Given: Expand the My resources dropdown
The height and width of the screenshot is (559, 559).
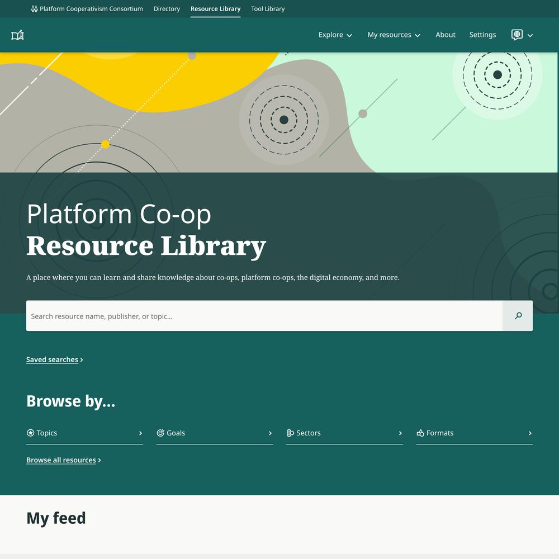Looking at the screenshot, I should (x=394, y=35).
